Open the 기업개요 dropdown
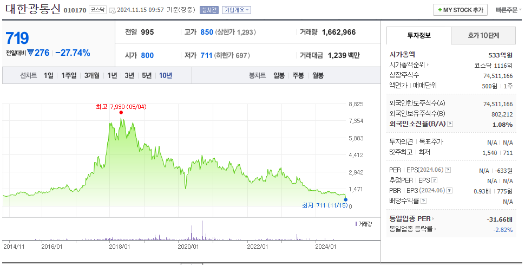 [236, 10]
